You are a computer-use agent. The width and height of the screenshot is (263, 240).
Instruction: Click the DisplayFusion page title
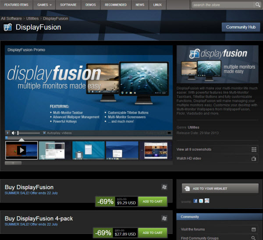pyautogui.click(x=38, y=27)
